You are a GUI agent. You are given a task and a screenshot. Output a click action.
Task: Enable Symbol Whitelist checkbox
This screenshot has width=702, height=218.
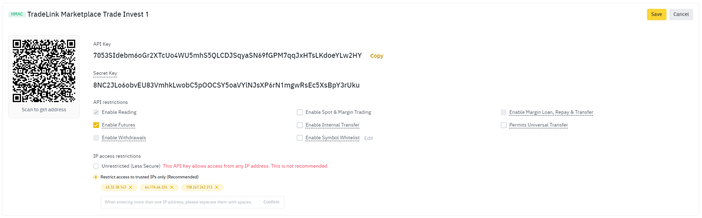click(300, 138)
